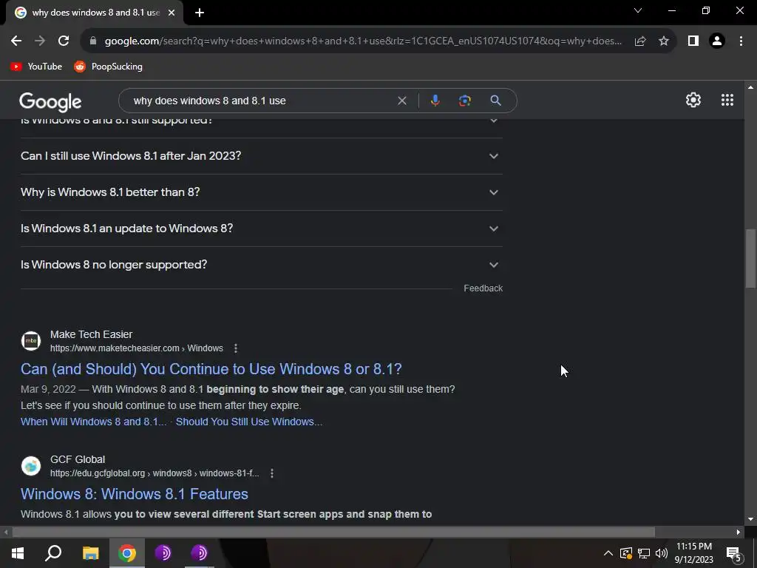Open more options for Make Tech Easier result
This screenshot has height=568, width=757.
[236, 348]
